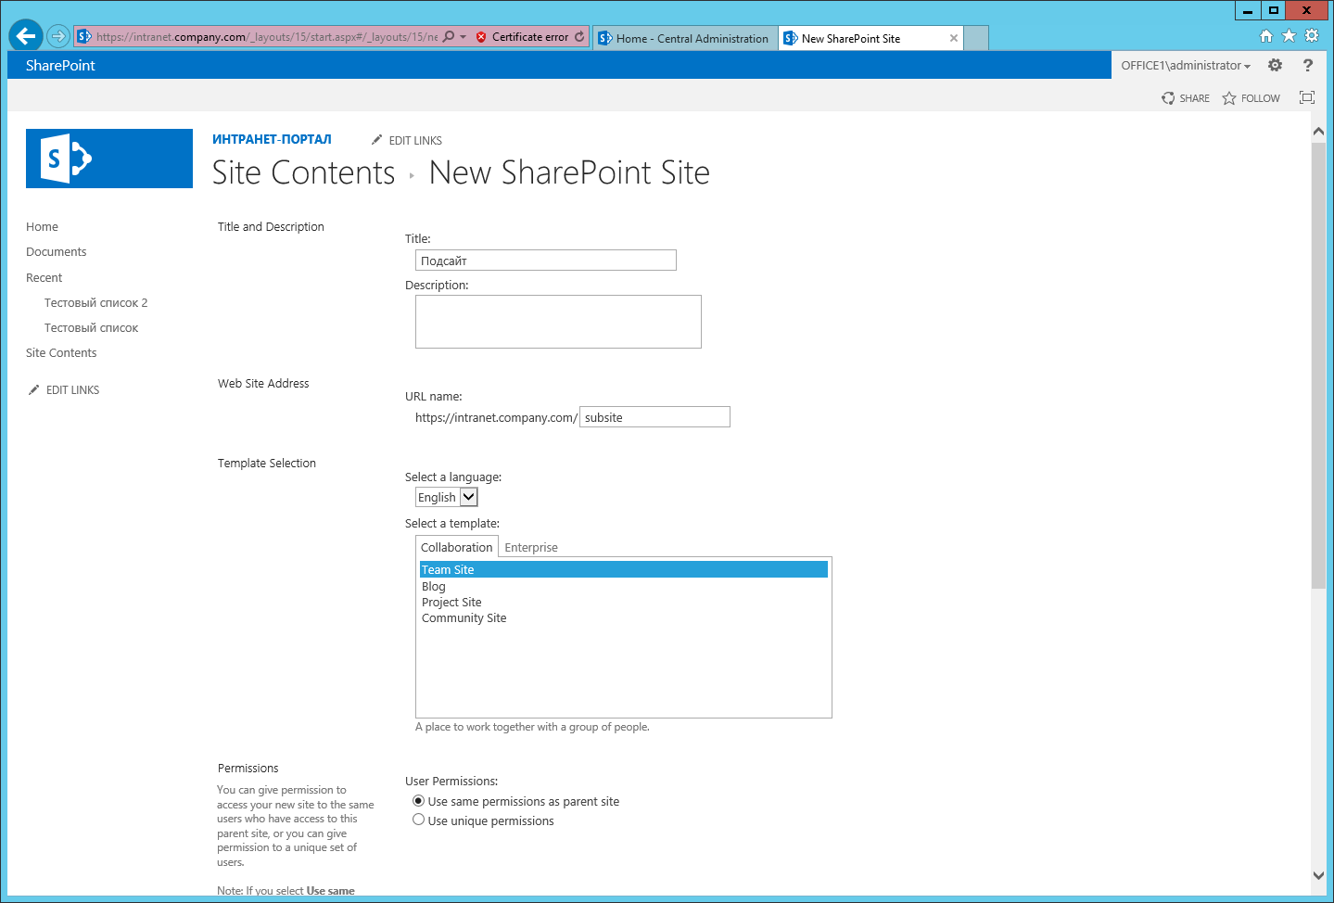Open ИНТРАНЕТ-ПОРТАЛ top navigation link
1334x903 pixels.
272,139
